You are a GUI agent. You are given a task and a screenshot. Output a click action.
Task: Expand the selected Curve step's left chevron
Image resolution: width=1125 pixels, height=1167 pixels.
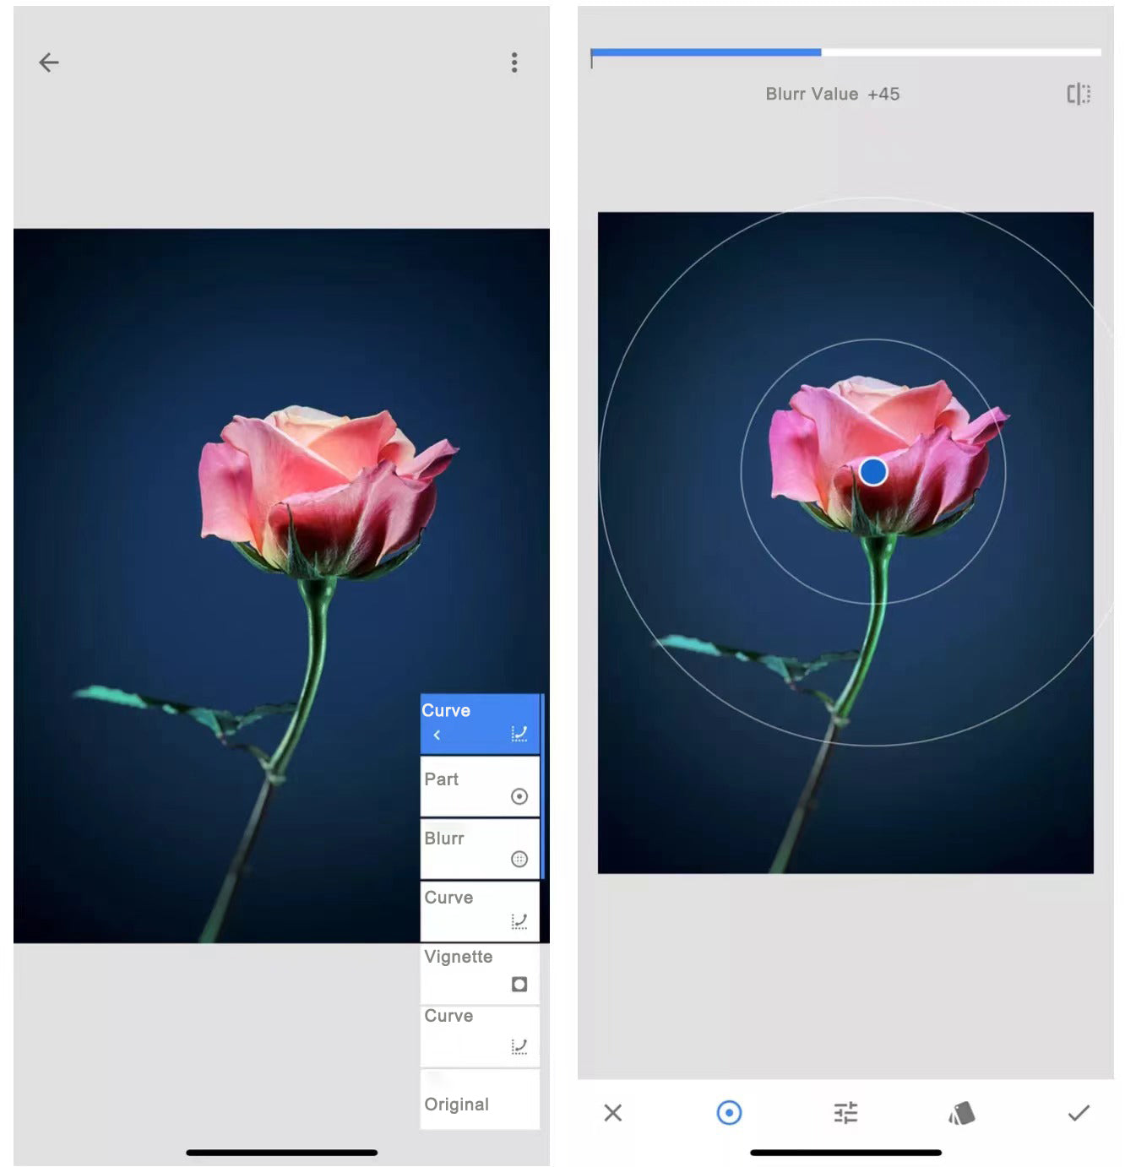tap(437, 735)
